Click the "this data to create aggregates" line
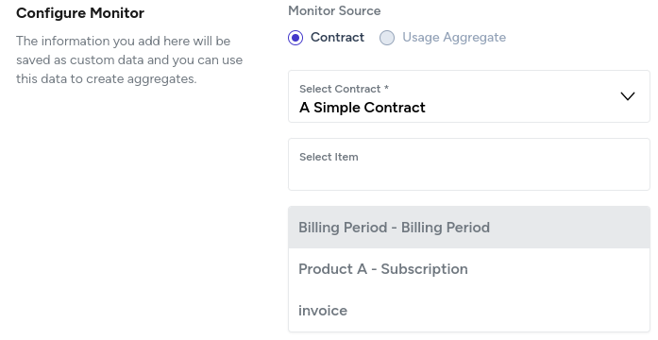 [106, 79]
